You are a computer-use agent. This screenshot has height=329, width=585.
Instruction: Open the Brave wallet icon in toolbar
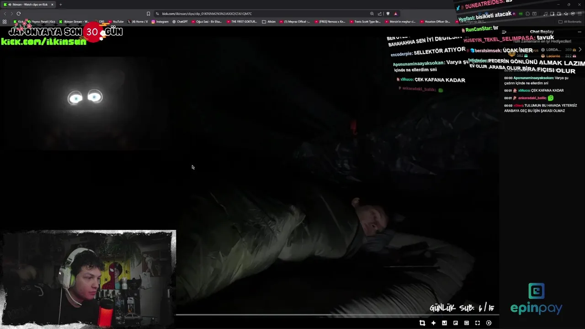[559, 14]
